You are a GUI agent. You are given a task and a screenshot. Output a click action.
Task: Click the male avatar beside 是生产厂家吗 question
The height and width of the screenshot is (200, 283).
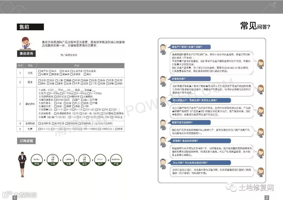coord(163,49)
